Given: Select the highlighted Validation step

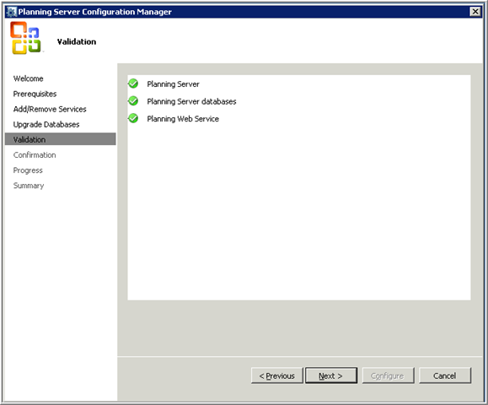Looking at the screenshot, I should pos(61,139).
